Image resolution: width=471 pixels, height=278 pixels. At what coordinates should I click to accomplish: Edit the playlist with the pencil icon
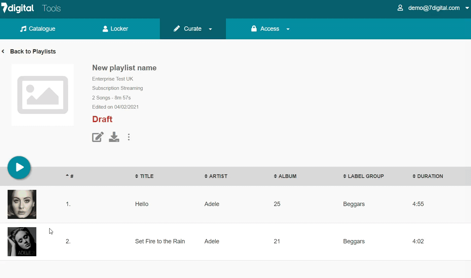98,137
